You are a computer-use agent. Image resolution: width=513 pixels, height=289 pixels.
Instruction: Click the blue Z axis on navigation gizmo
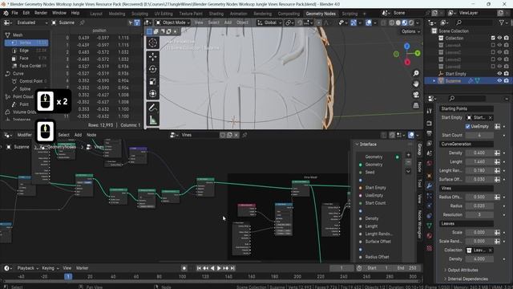[407, 47]
